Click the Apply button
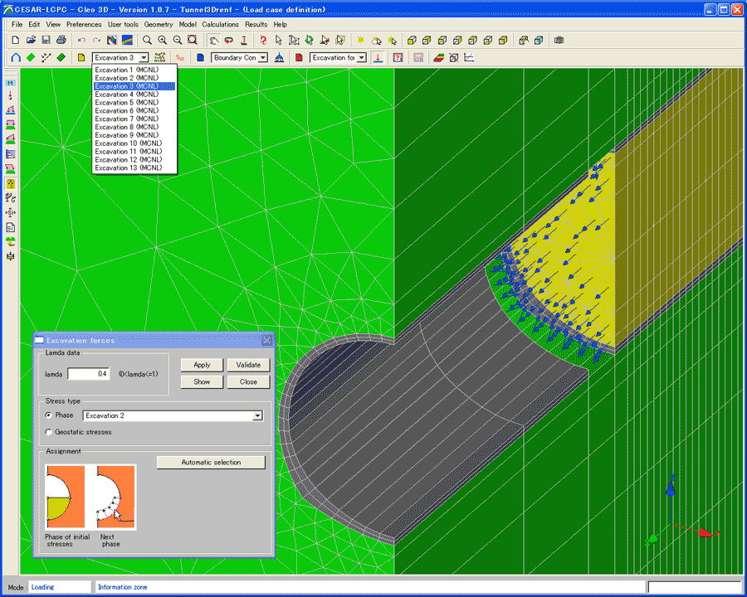This screenshot has height=597, width=747. (x=202, y=365)
